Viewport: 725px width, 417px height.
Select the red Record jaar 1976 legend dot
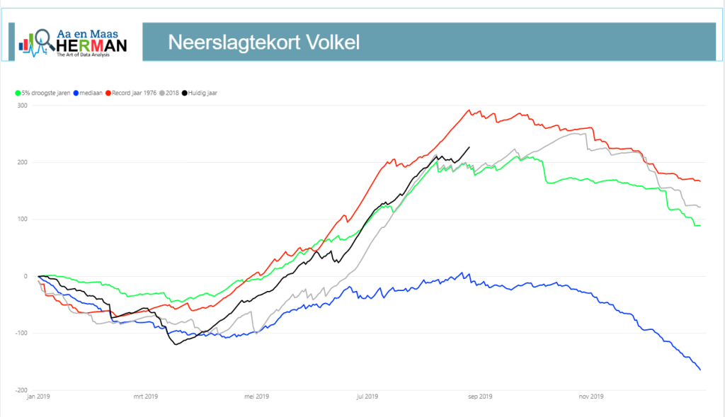tap(108, 93)
